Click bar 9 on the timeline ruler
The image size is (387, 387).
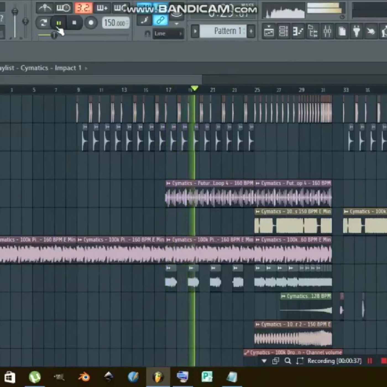click(x=79, y=90)
